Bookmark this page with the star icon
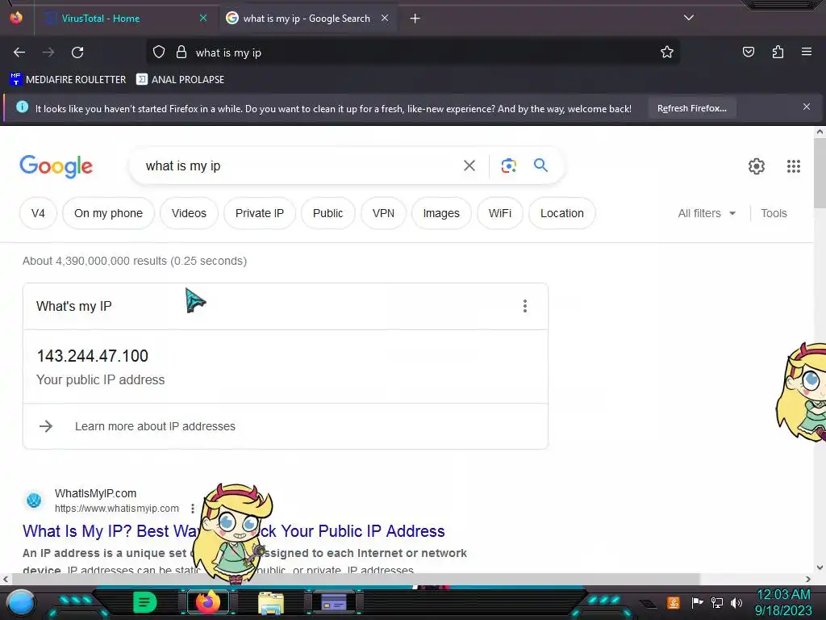The width and height of the screenshot is (826, 620). (x=667, y=52)
